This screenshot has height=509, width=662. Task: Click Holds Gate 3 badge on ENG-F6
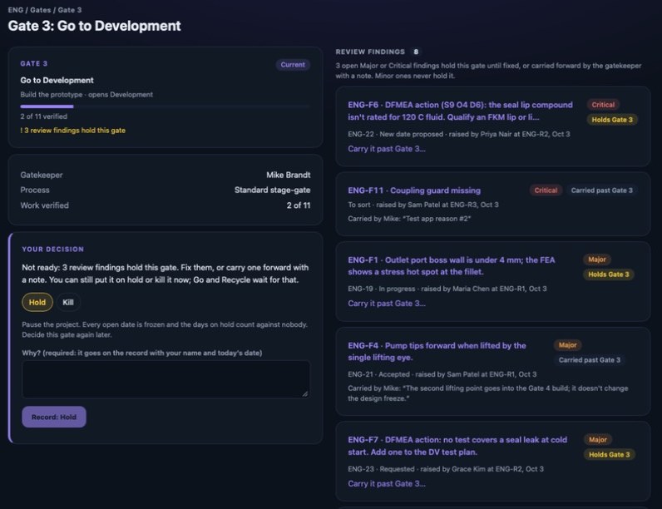612,120
